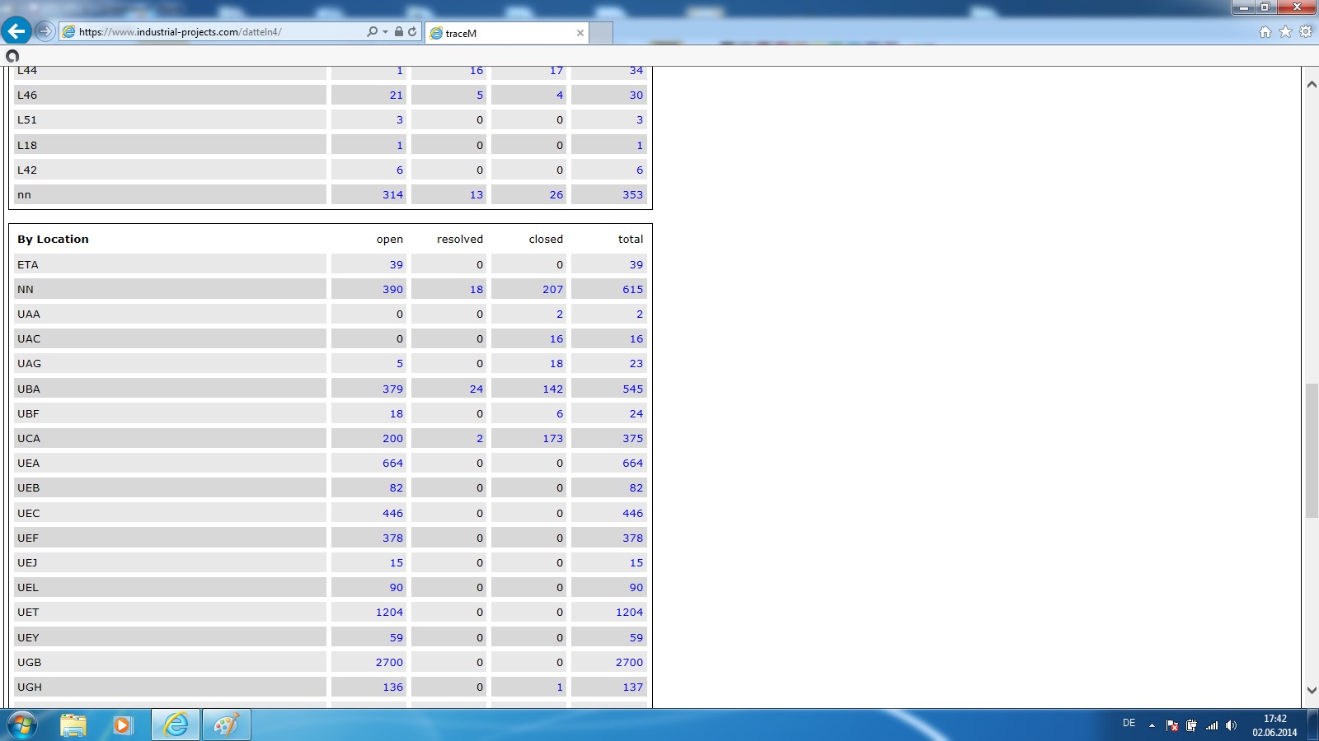Open ETA open count 39
Image resolution: width=1319 pixels, height=741 pixels.
pyautogui.click(x=397, y=264)
